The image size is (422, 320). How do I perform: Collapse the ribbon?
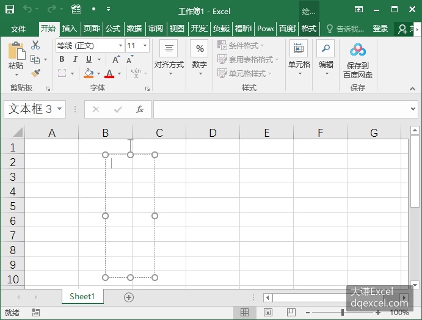point(412,89)
